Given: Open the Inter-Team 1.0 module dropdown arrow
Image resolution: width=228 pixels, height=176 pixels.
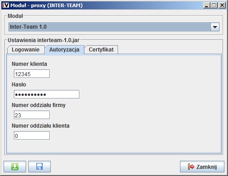Looking at the screenshot, I should (215, 27).
